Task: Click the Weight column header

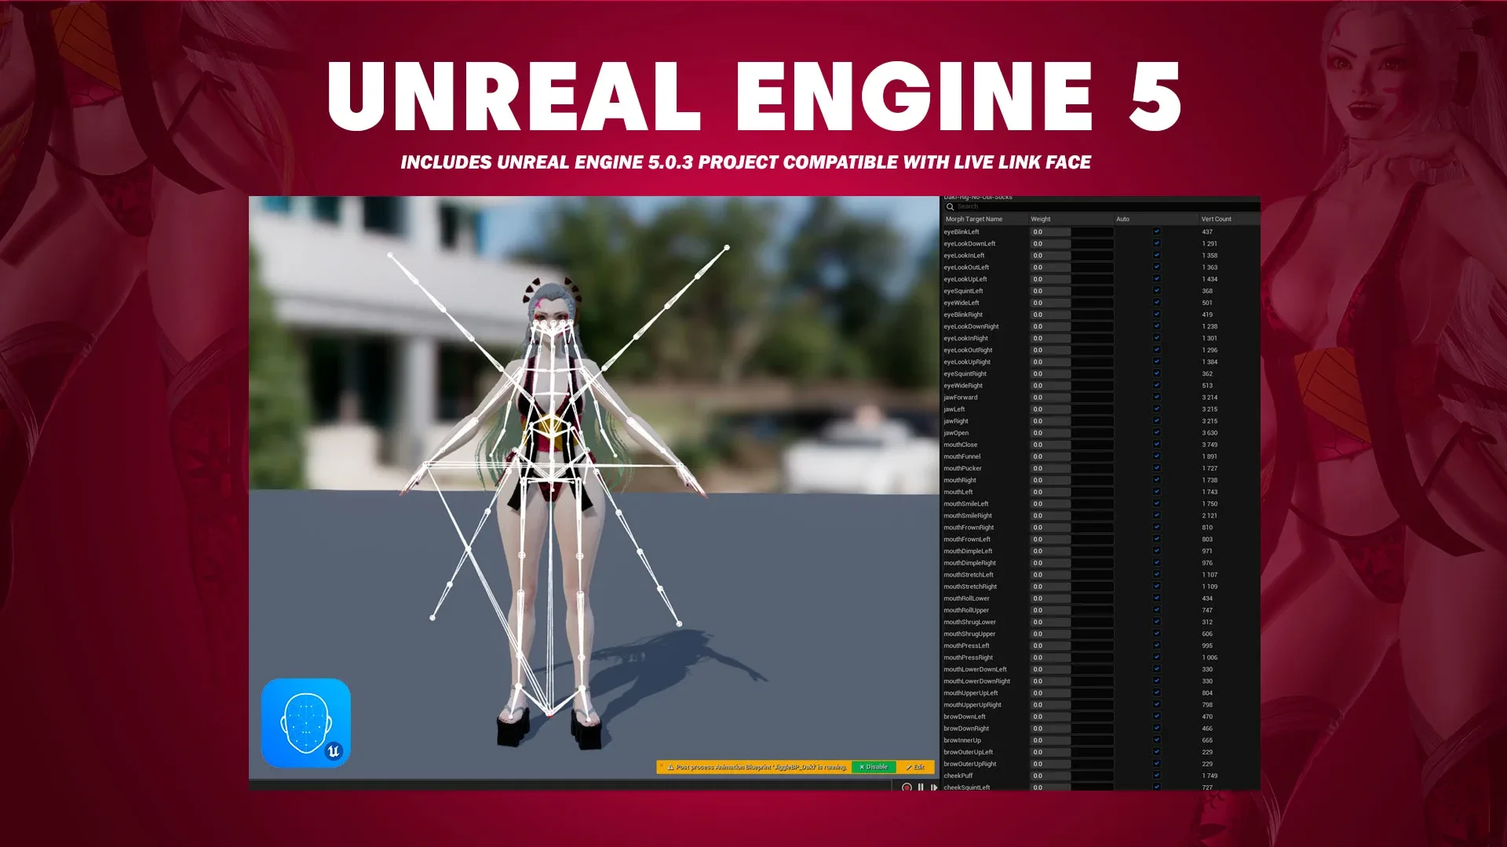Action: 1040,219
